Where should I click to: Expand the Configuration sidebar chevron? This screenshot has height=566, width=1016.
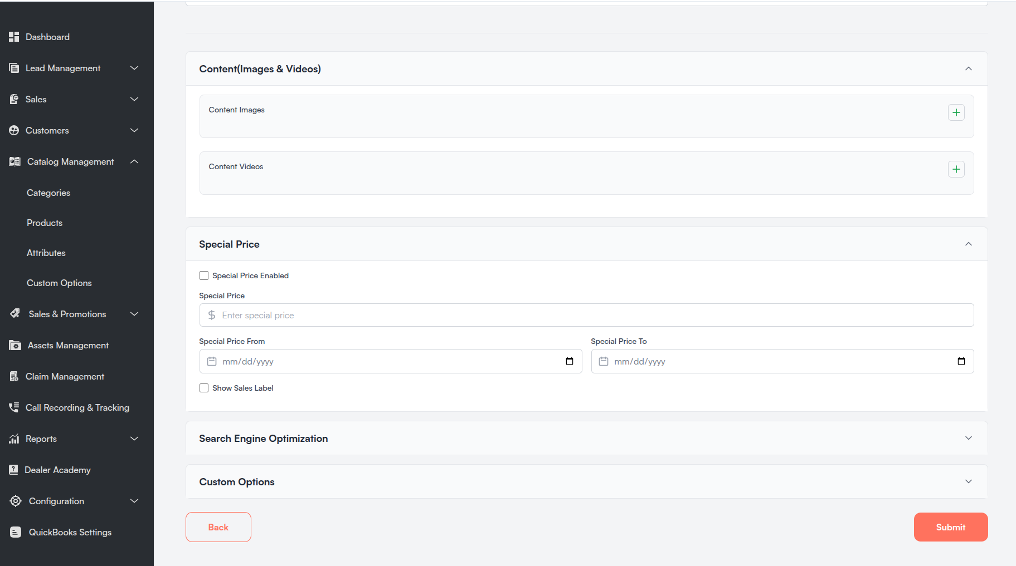click(x=134, y=501)
